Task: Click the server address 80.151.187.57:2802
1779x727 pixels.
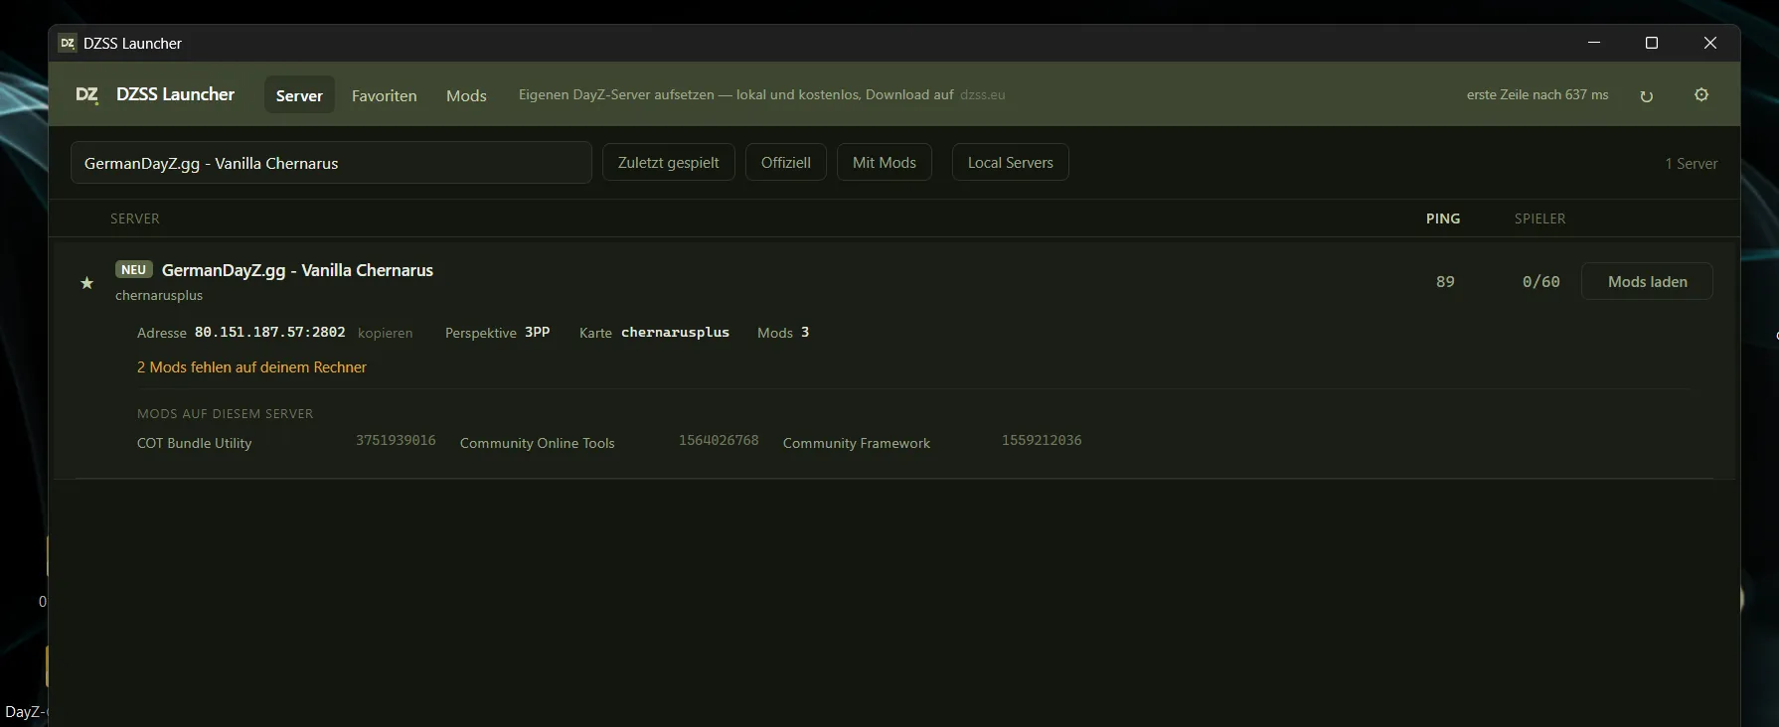Action: tap(270, 332)
